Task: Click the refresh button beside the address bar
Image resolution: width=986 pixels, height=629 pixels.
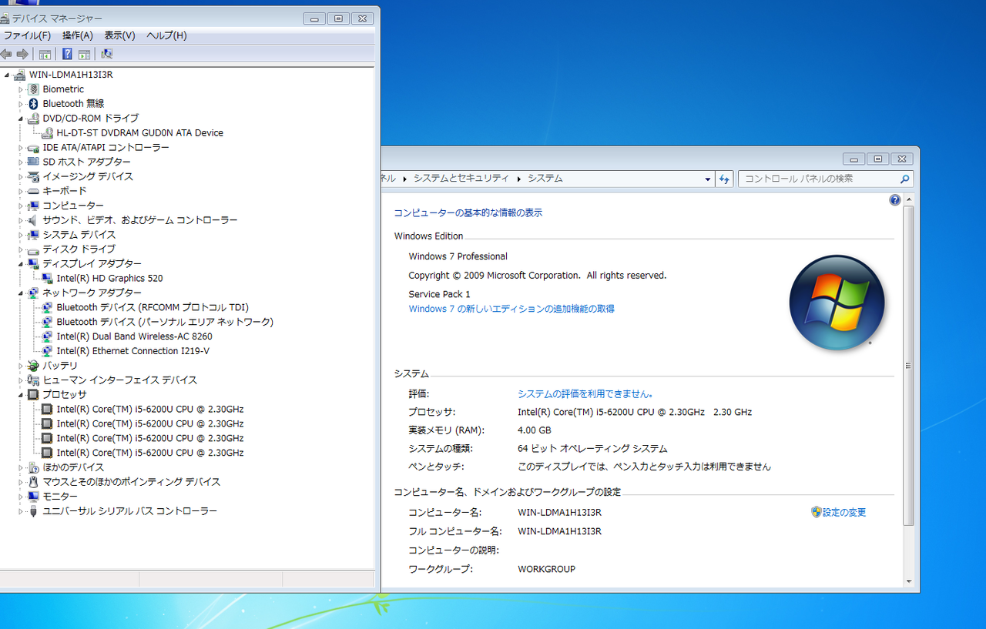Action: 724,179
